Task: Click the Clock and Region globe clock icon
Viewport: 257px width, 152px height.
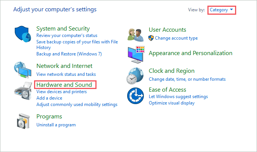Action: pos(135,76)
